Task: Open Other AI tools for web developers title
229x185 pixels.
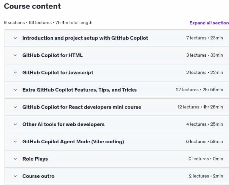Action: [64, 124]
